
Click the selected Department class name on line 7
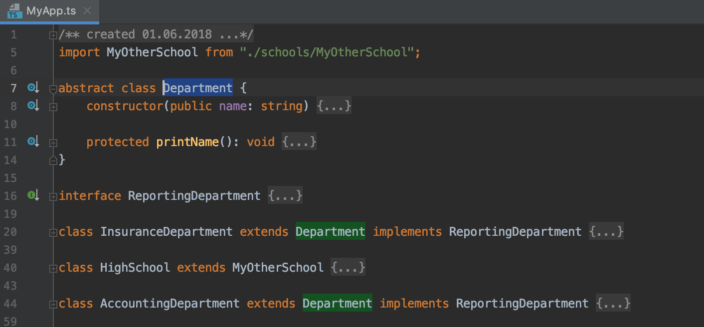pyautogui.click(x=198, y=88)
